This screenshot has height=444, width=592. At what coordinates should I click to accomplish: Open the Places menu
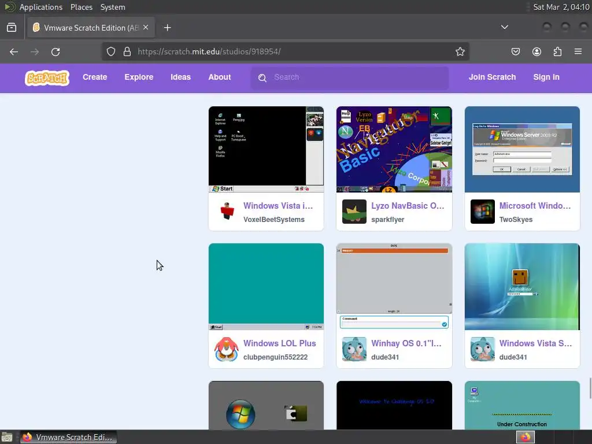click(81, 7)
